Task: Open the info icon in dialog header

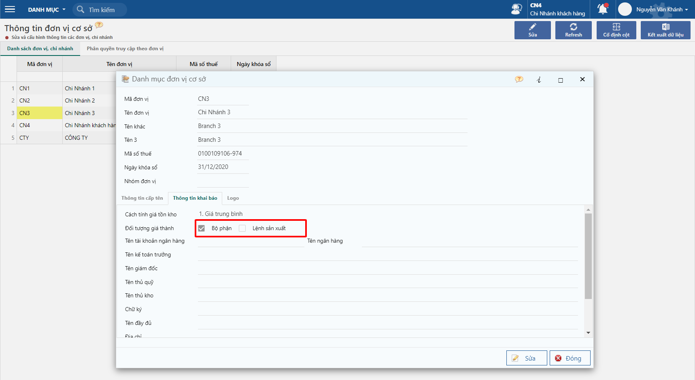Action: point(539,80)
